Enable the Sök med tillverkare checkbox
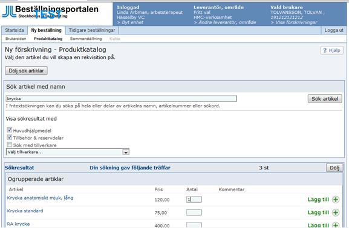 pyautogui.click(x=9, y=145)
